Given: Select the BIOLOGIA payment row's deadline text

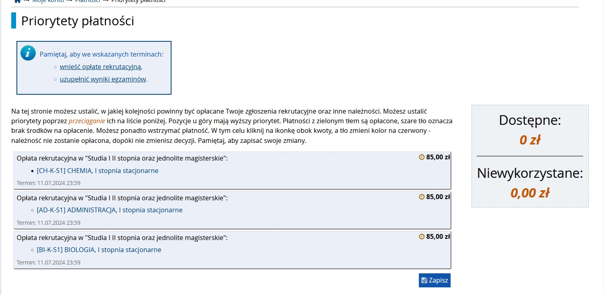Looking at the screenshot, I should tap(49, 262).
